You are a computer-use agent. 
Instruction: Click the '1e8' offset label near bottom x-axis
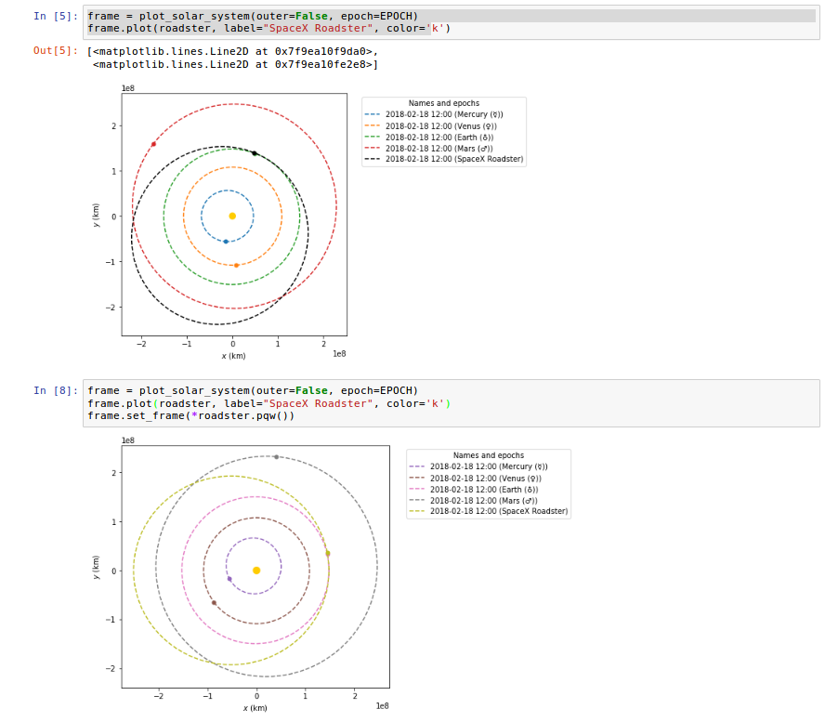pos(381,705)
